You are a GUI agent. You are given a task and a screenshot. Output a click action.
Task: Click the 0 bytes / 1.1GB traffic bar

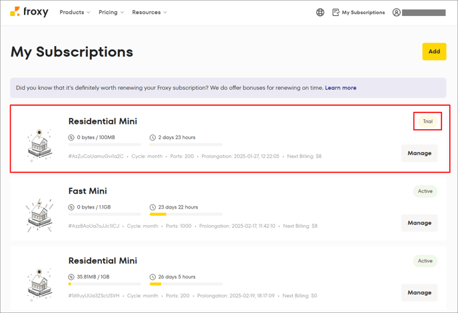point(105,214)
